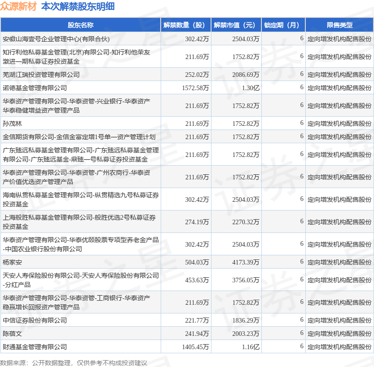Select the 芜湖江瑞投资管理有限公司 shareholder name
The width and height of the screenshot is (374, 367).
pyautogui.click(x=41, y=75)
